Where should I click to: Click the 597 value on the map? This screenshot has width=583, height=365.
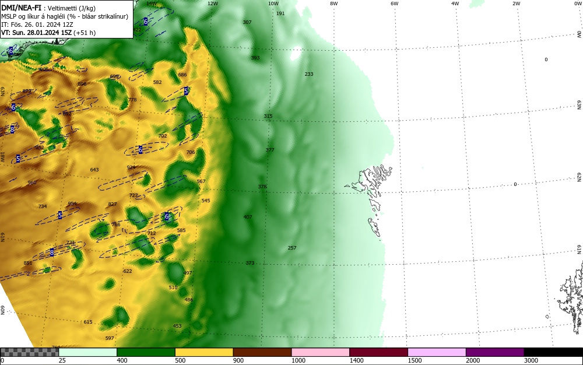110,339
